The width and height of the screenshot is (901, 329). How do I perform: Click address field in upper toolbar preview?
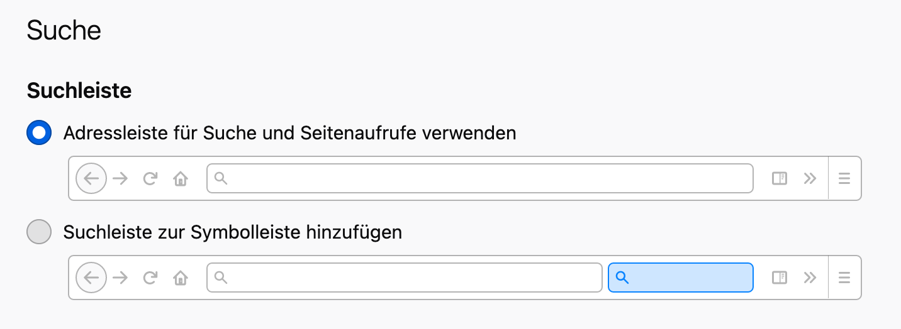pyautogui.click(x=479, y=178)
